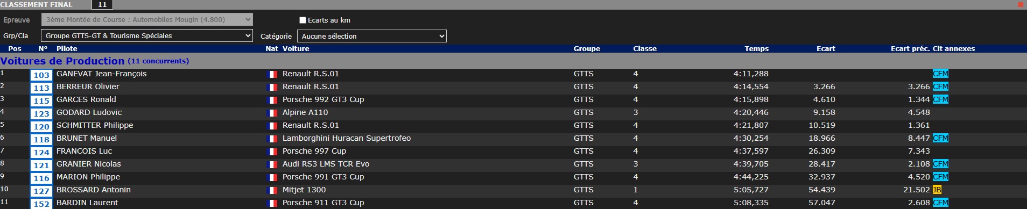Select car number 123 badge

[x=41, y=114]
